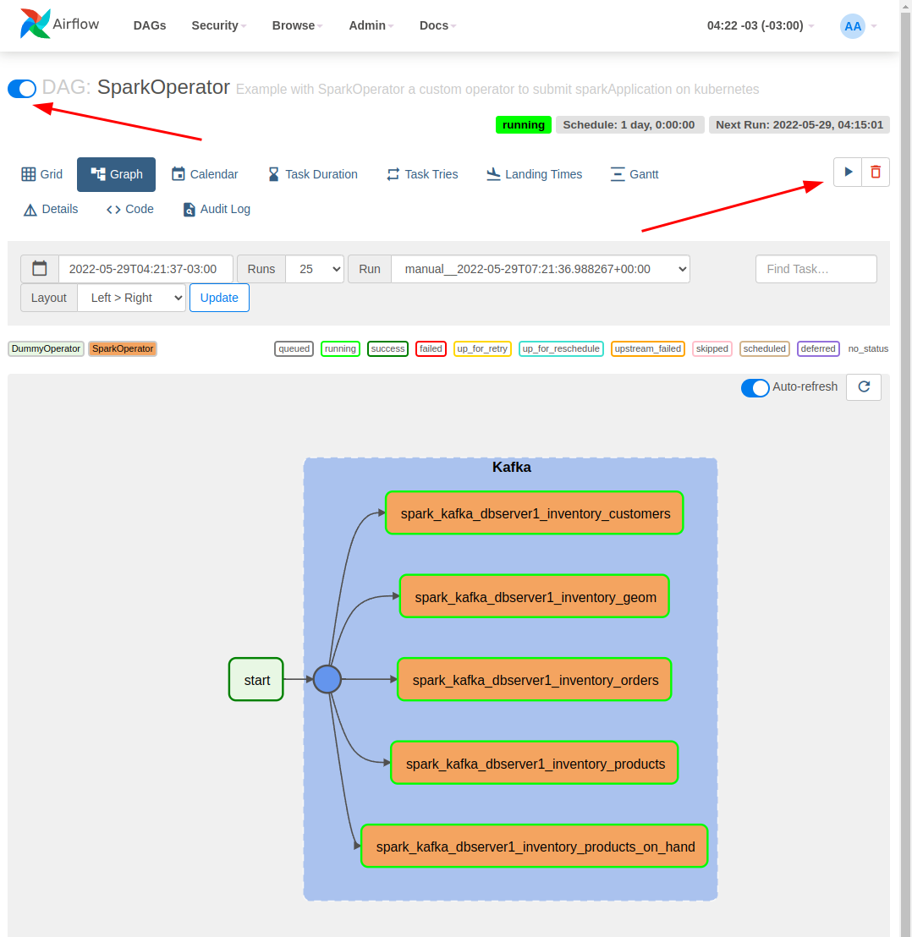Click the orange SparkOperator legend swatch
Screen dimensions: 912x937
coord(123,348)
